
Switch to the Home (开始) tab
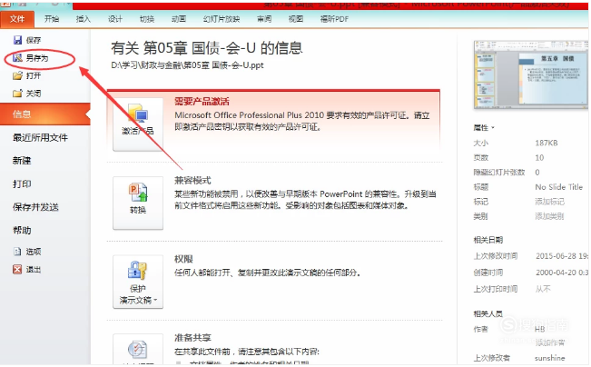pos(52,19)
